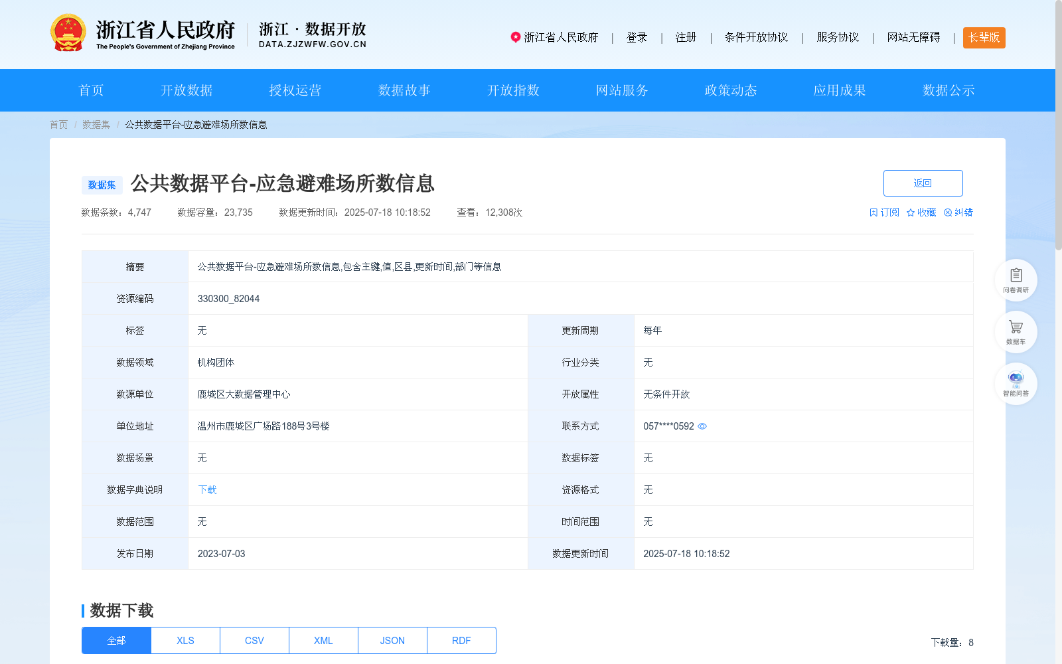Switch to the CSV download format tab
This screenshot has height=664, width=1062.
pyautogui.click(x=254, y=640)
